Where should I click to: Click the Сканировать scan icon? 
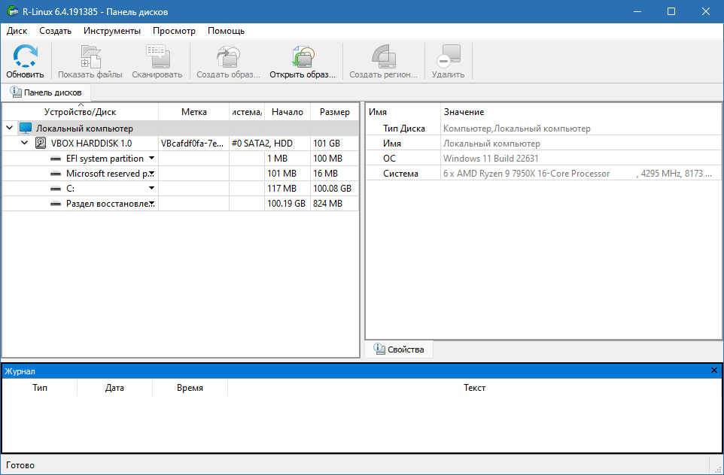pos(158,56)
